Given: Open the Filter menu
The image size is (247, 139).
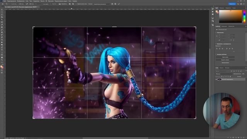Looking at the screenshot, I should (x=42, y=1).
